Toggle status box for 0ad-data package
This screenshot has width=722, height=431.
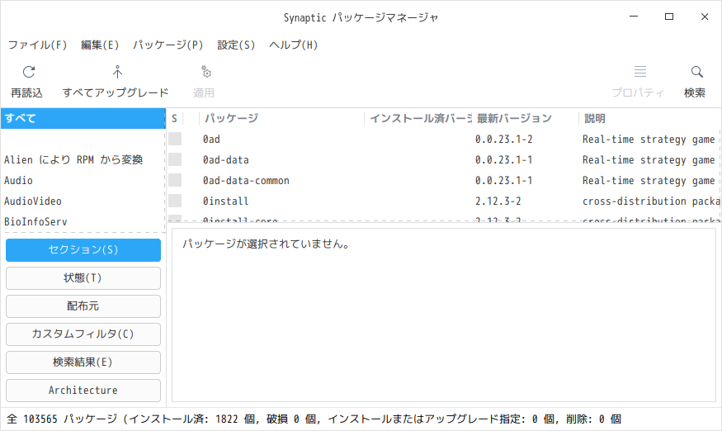(x=175, y=159)
